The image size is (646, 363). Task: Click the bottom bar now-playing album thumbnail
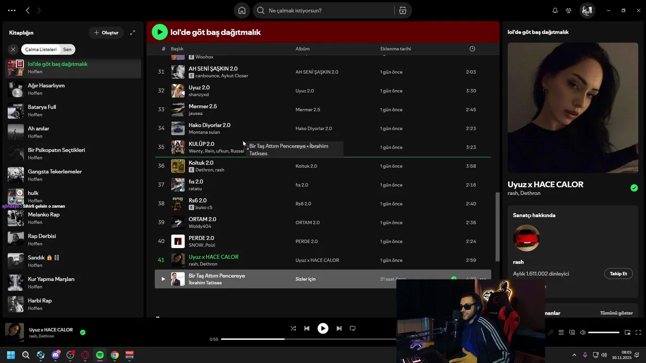pos(15,333)
